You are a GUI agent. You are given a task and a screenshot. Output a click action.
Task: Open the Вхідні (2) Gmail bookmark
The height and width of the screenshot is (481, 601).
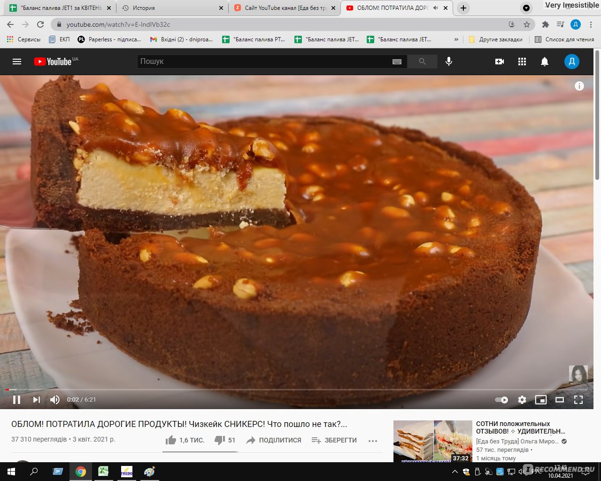click(x=181, y=39)
